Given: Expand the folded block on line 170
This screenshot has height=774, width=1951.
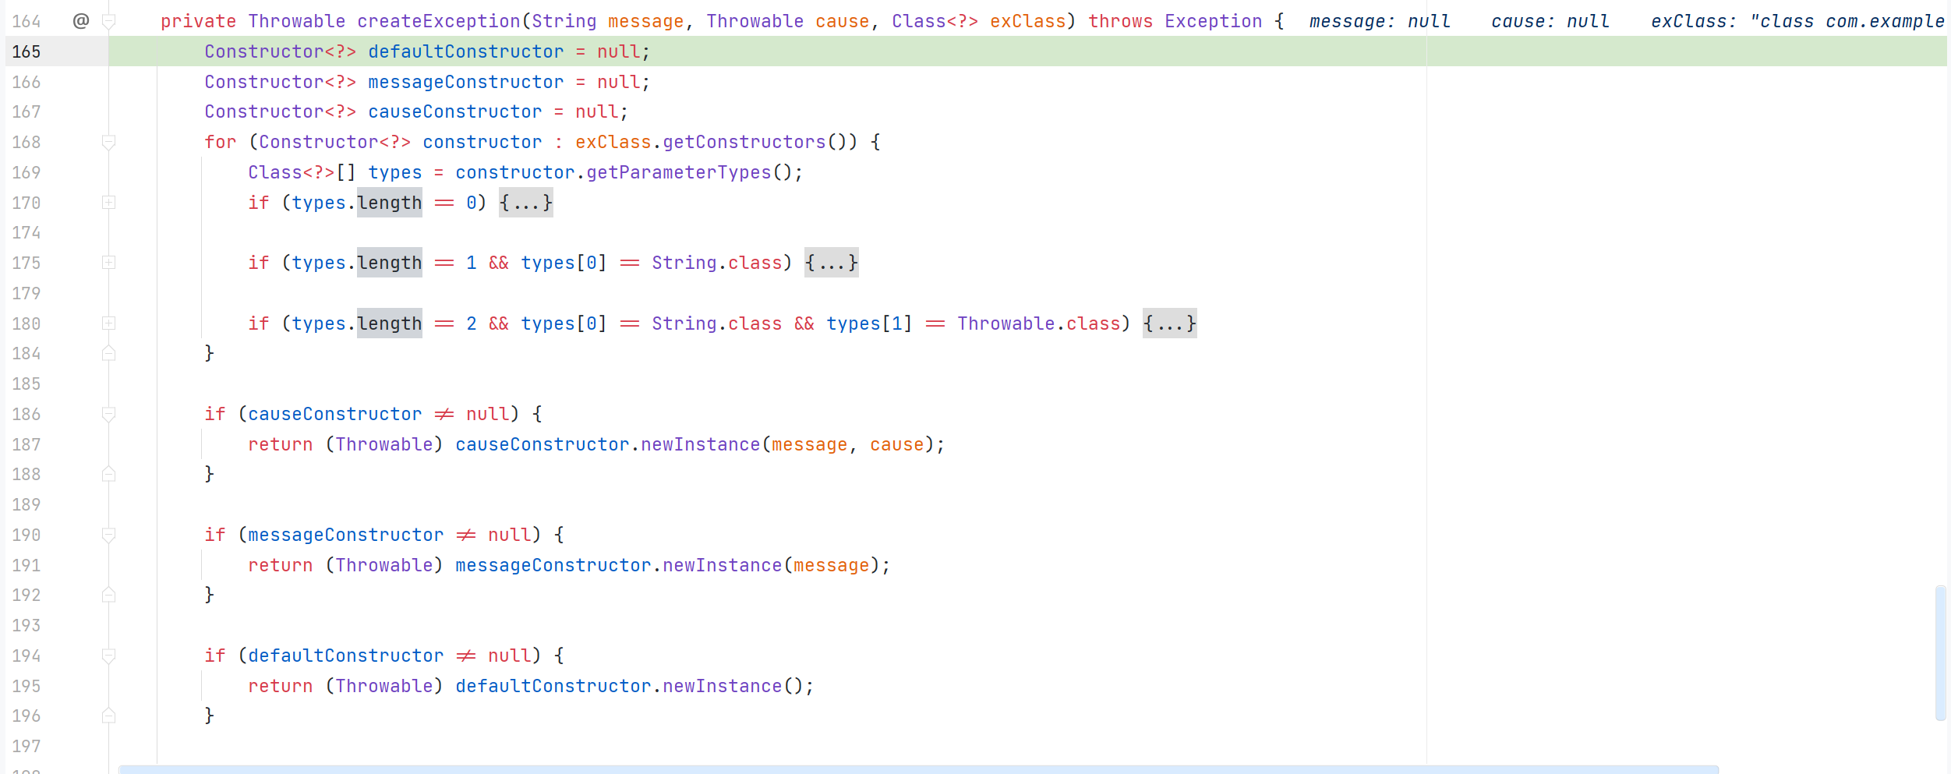Looking at the screenshot, I should coord(525,203).
